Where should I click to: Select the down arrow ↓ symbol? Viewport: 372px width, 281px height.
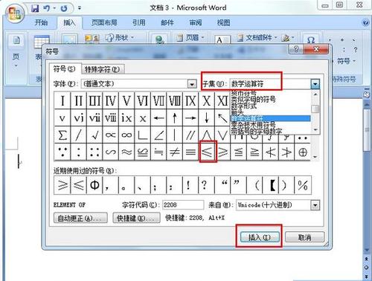pyautogui.click(x=207, y=118)
